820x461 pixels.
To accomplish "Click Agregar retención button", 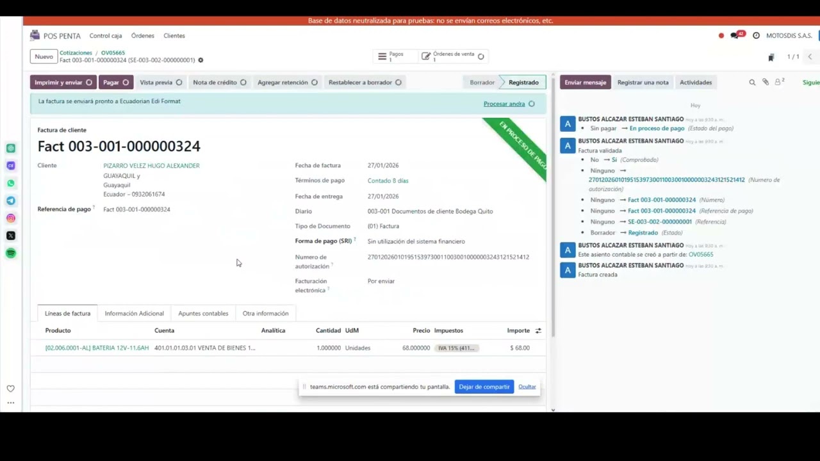I will pyautogui.click(x=288, y=82).
